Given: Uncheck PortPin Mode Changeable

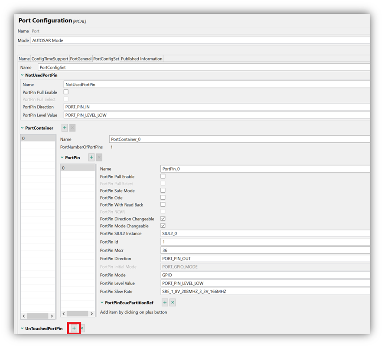Looking at the screenshot, I should (x=163, y=226).
